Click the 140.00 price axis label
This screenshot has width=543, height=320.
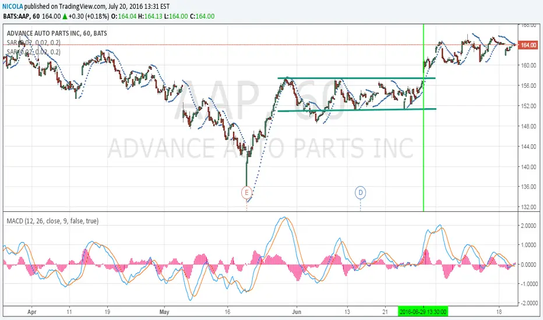pos(528,166)
